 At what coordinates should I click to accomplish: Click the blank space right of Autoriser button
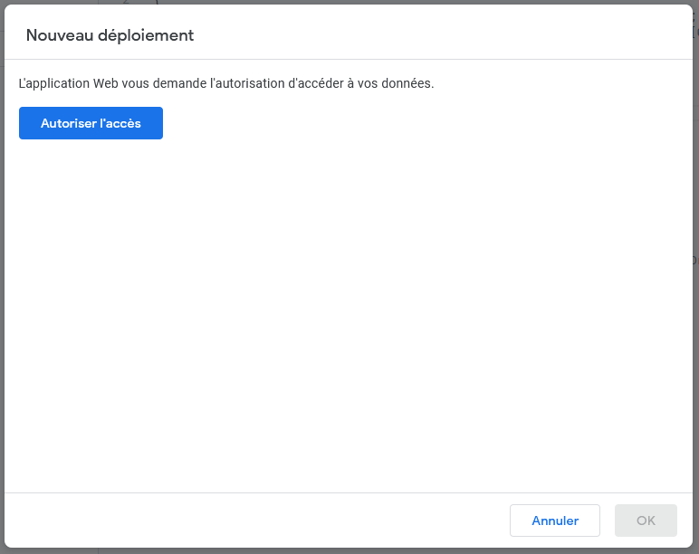click(407, 123)
